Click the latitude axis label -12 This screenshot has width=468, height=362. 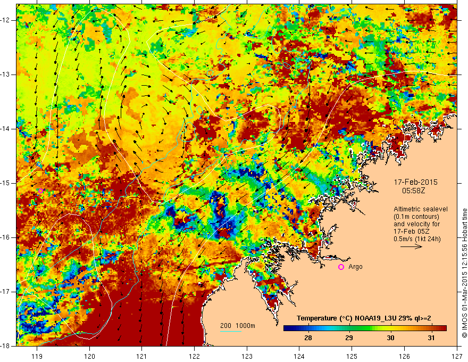pos(6,20)
